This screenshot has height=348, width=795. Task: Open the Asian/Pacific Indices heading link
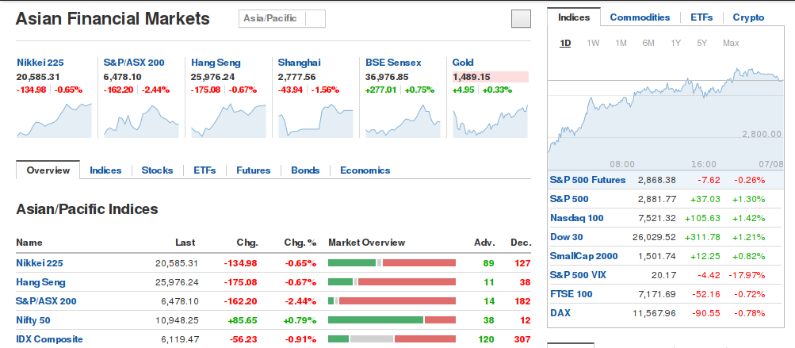point(87,209)
